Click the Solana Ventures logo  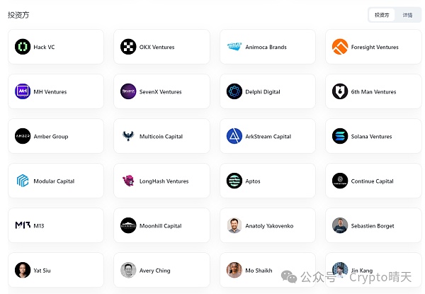(340, 136)
